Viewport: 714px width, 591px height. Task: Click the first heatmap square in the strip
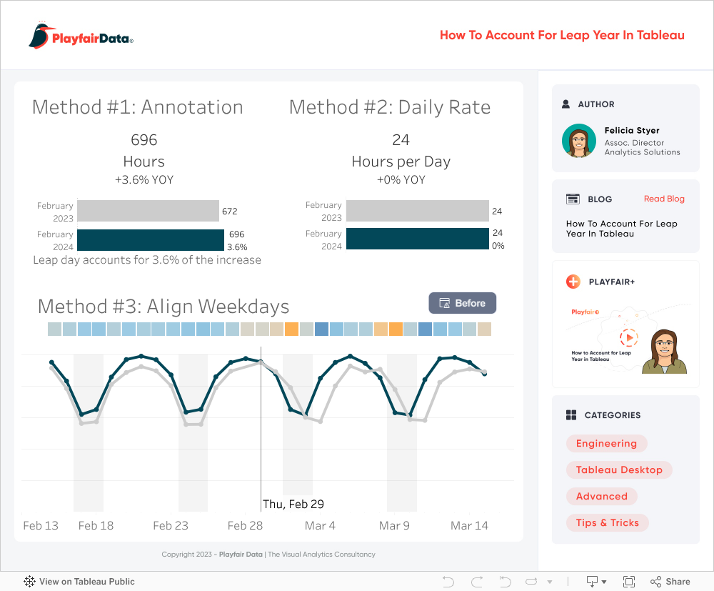[x=55, y=329]
